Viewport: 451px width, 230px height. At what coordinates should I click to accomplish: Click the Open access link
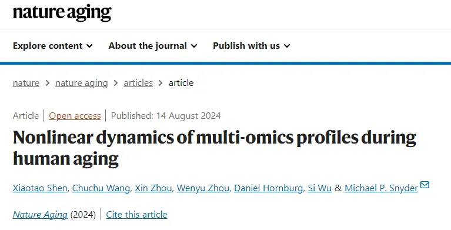75,116
